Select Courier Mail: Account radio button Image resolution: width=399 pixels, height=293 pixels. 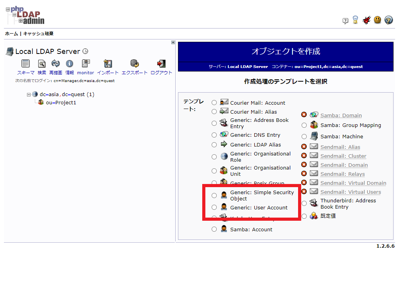point(214,103)
